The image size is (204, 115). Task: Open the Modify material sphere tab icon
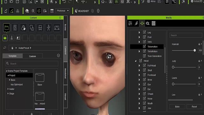tap(148, 23)
